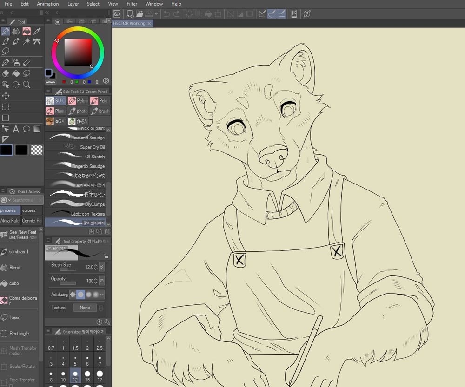The width and height of the screenshot is (465, 387).
Task: Reset tool property to initial settings
Action: (100, 322)
